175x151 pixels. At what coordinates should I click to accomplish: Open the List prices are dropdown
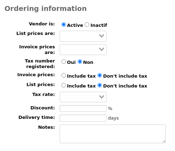[x=83, y=36]
